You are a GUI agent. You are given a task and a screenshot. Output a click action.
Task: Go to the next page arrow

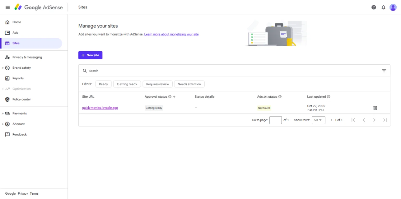pos(374,120)
